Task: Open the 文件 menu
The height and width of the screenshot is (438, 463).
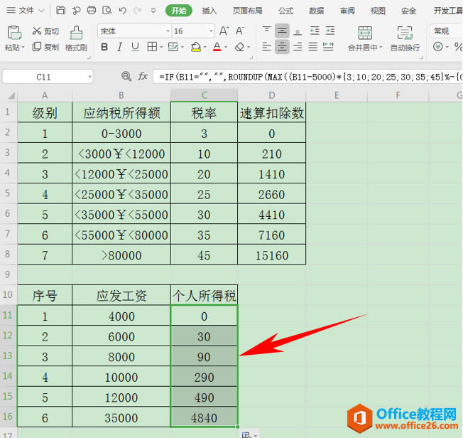Action: click(x=26, y=11)
